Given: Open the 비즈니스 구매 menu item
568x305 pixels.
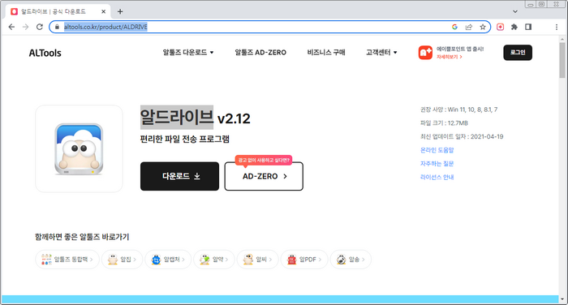Looking at the screenshot, I should pyautogui.click(x=326, y=53).
